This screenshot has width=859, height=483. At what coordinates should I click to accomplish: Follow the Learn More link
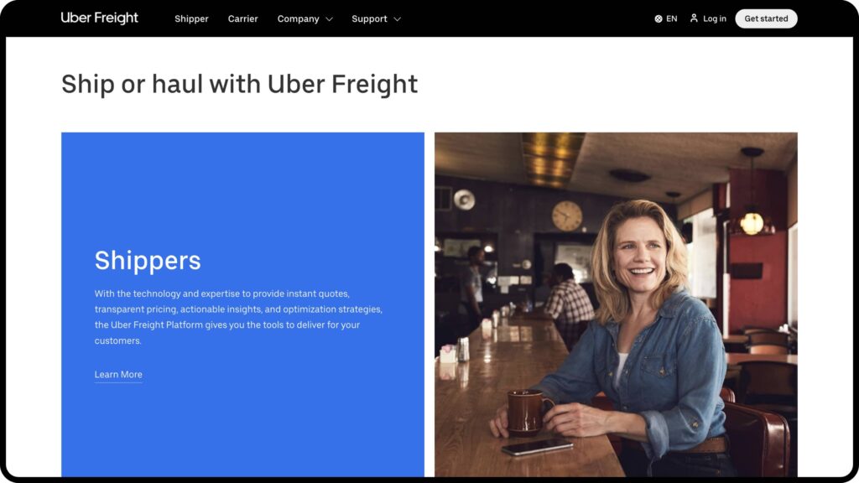click(x=118, y=375)
